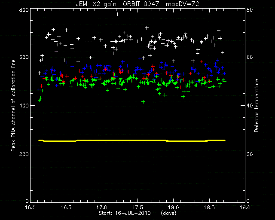The width and height of the screenshot is (275, 220).
Task: Click the 16.5 tick label on x-axis
Action: 66,208
